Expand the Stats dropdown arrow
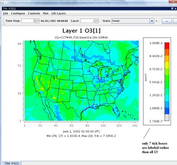The height and width of the screenshot is (165, 177). [x=152, y=21]
